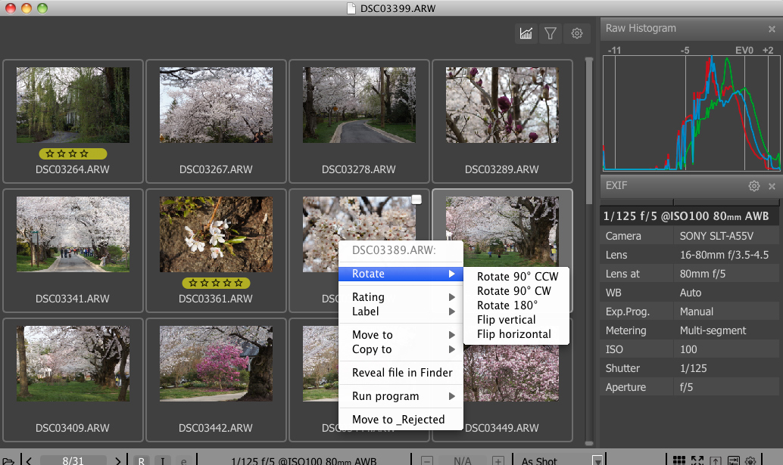Close the Raw Histogram panel

point(772,29)
